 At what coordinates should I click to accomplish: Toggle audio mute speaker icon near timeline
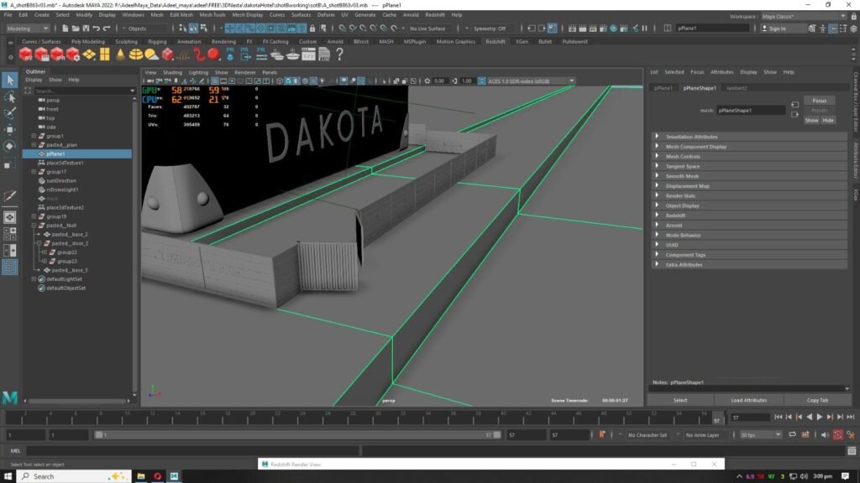[x=825, y=434]
